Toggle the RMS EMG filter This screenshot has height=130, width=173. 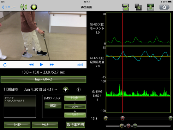75,115
